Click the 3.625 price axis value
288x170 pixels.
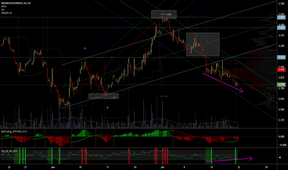point(282,14)
